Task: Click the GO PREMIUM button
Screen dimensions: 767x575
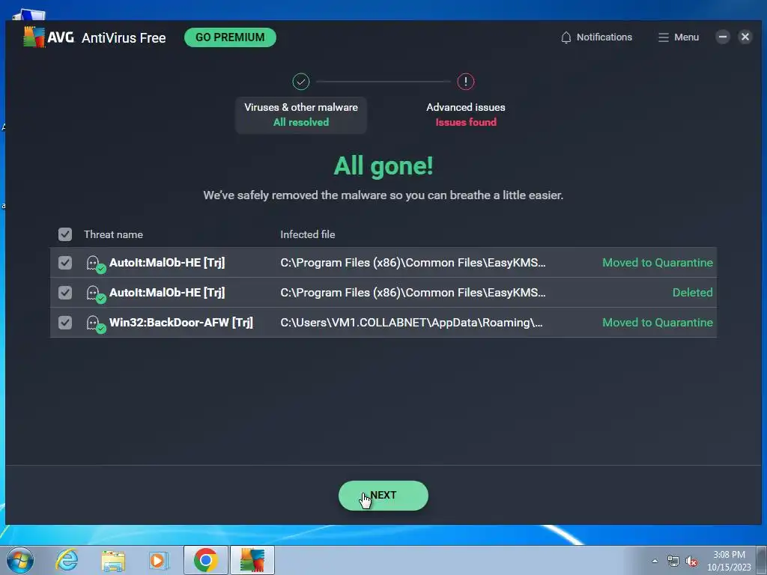Action: click(x=230, y=37)
